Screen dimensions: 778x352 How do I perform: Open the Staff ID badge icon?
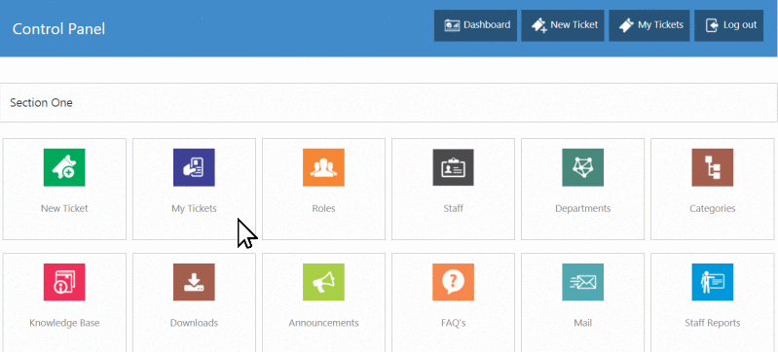(453, 167)
